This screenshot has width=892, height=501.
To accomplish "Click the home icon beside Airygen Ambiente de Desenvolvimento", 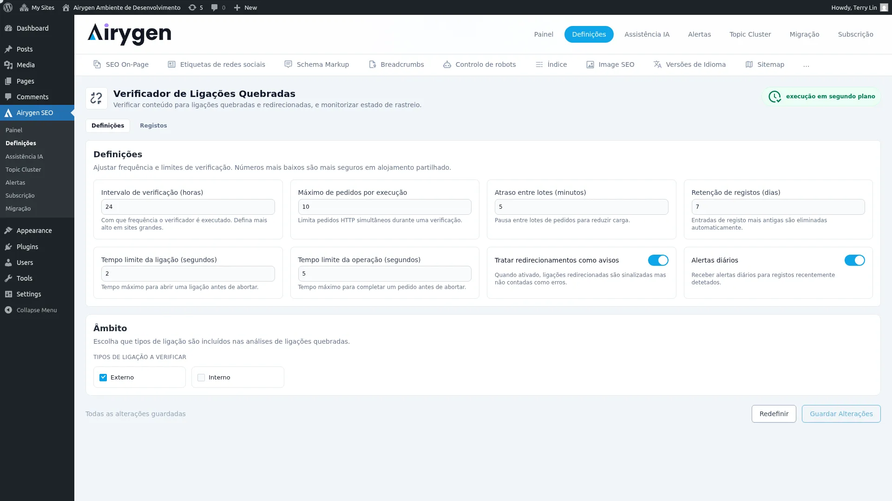I will pos(66,7).
